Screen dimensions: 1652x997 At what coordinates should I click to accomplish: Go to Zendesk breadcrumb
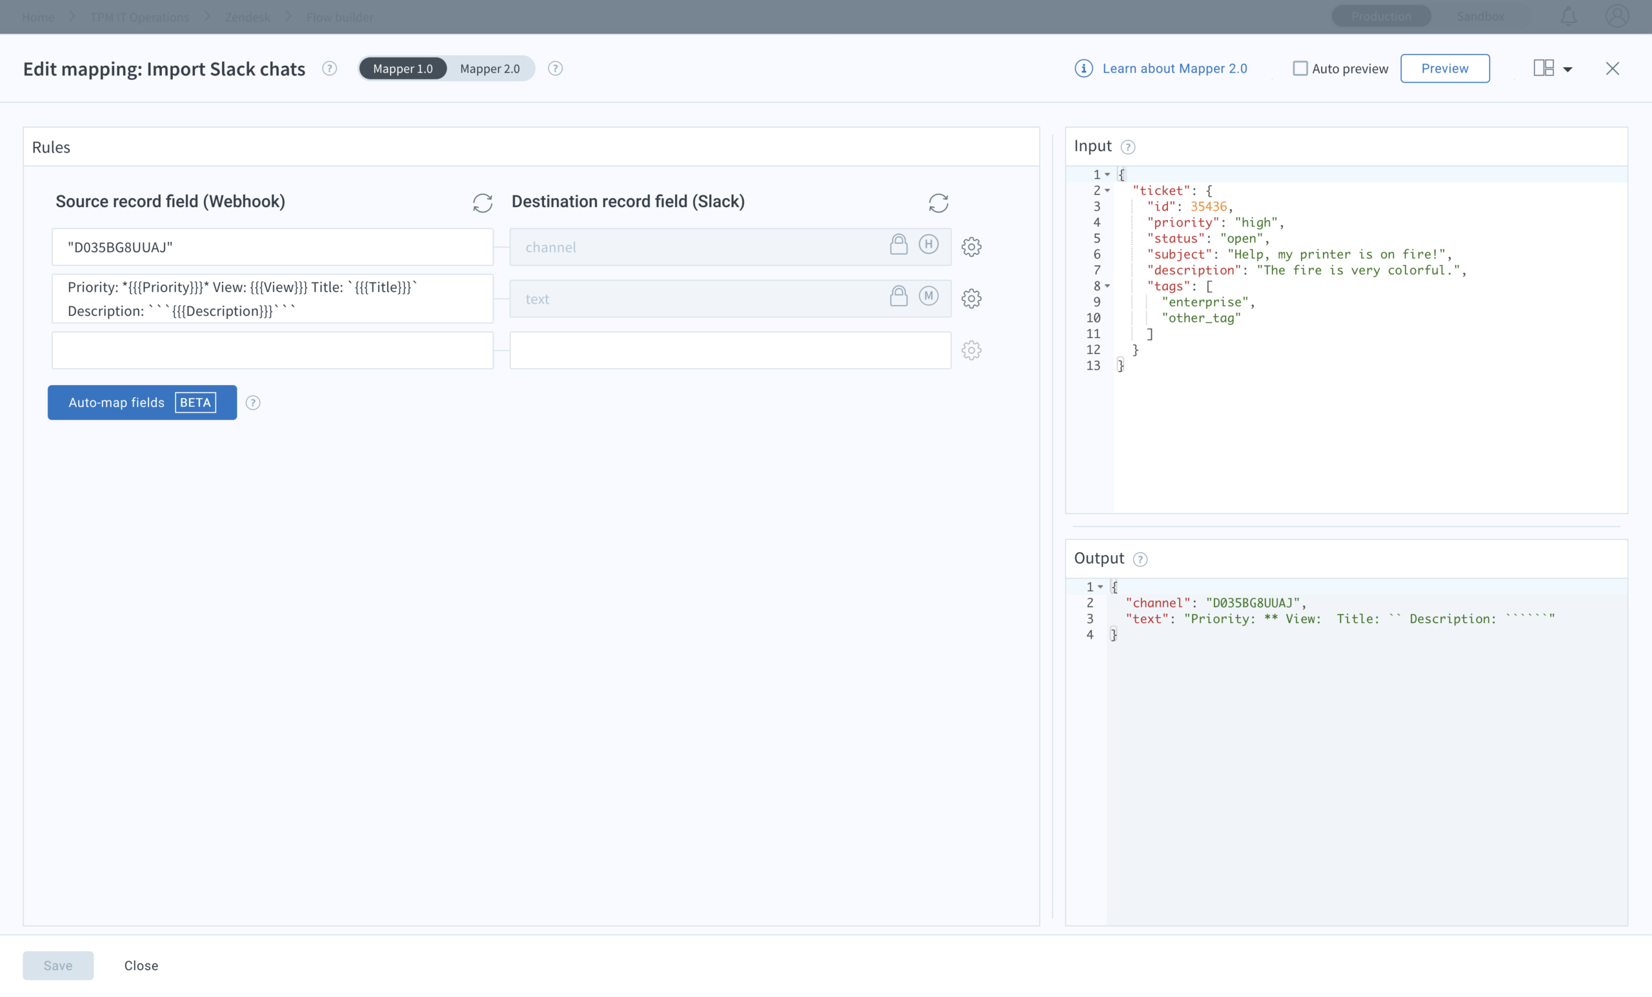247,17
